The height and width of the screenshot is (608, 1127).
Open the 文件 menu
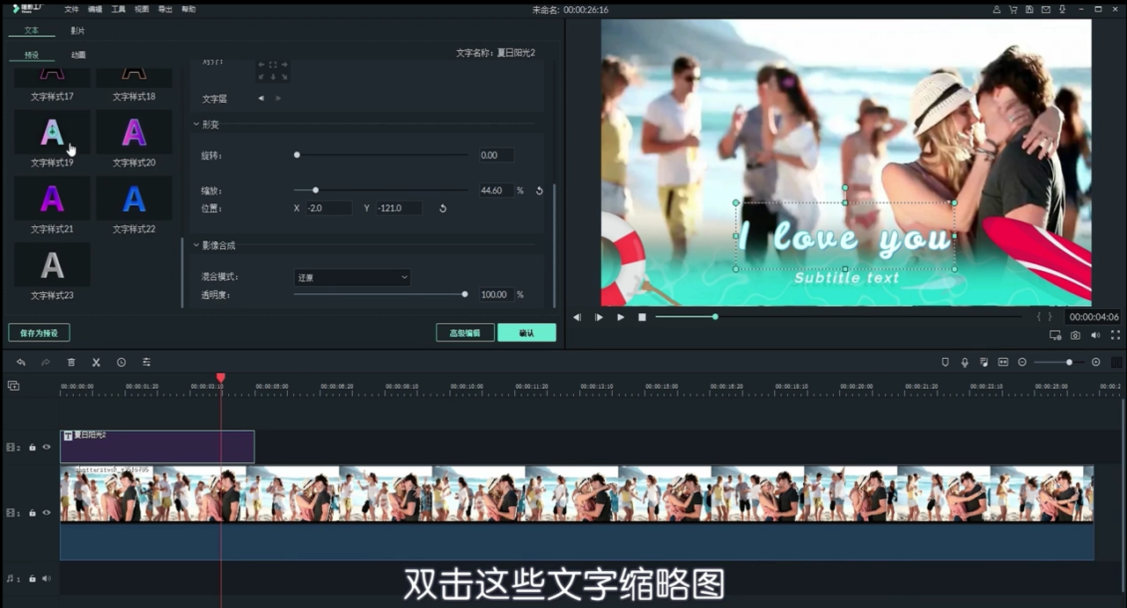71,9
